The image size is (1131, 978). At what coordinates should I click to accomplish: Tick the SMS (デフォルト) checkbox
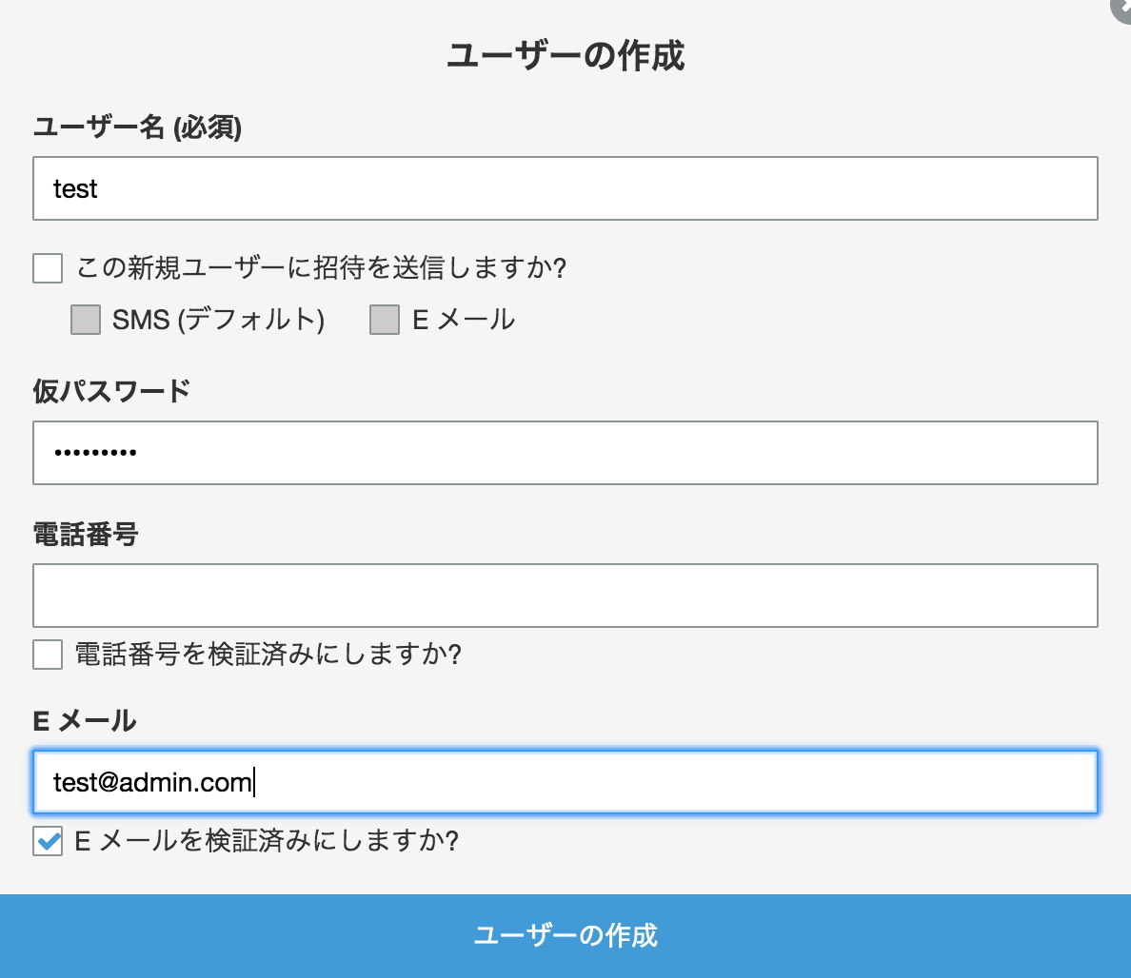[x=86, y=320]
